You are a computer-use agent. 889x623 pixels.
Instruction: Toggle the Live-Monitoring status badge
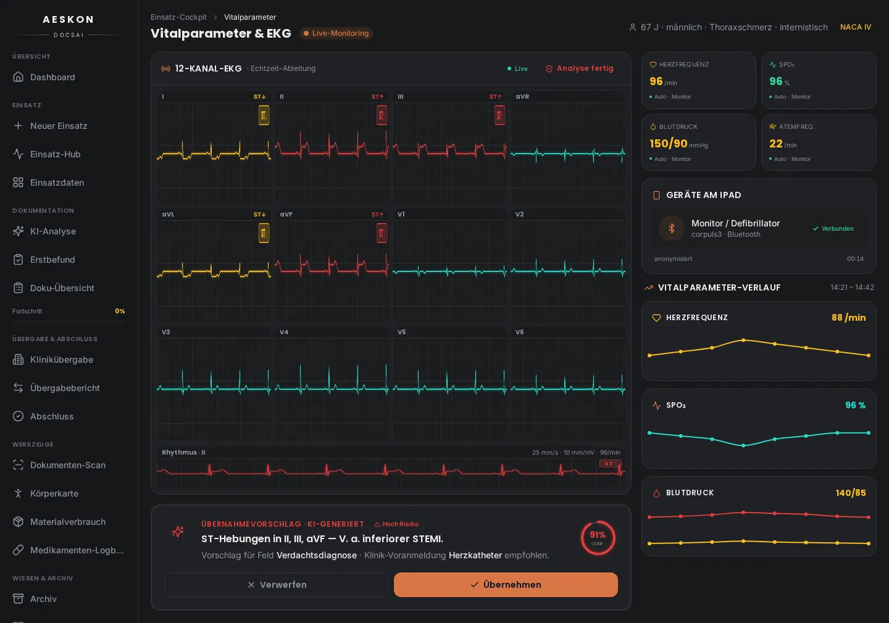(336, 33)
